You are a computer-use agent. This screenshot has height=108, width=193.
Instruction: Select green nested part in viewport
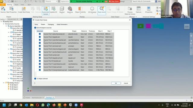point(141,26)
